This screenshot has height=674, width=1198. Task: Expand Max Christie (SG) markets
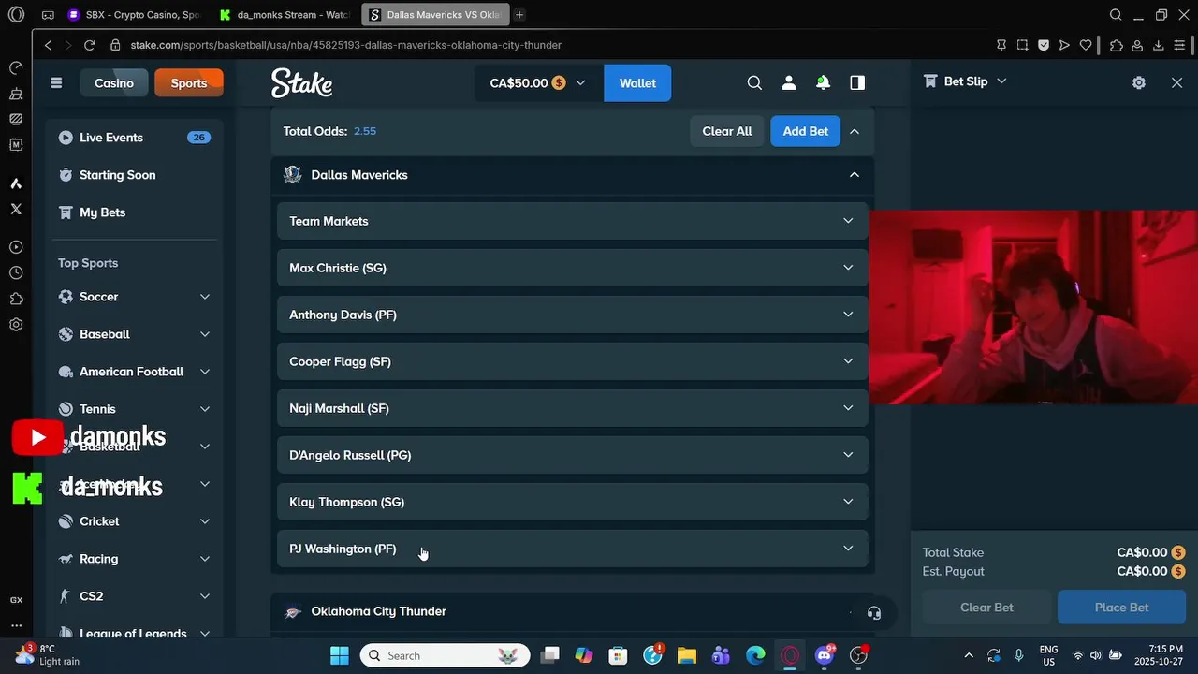[572, 268]
